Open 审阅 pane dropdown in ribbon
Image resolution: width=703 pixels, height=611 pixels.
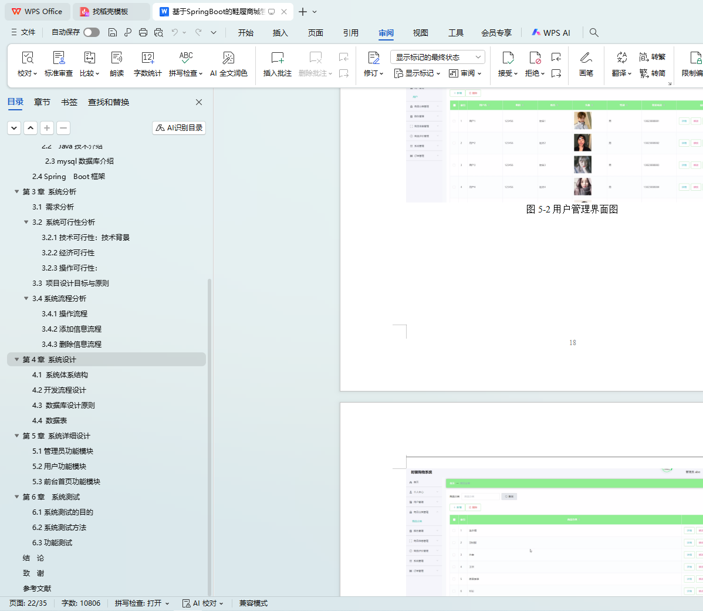pyautogui.click(x=465, y=73)
